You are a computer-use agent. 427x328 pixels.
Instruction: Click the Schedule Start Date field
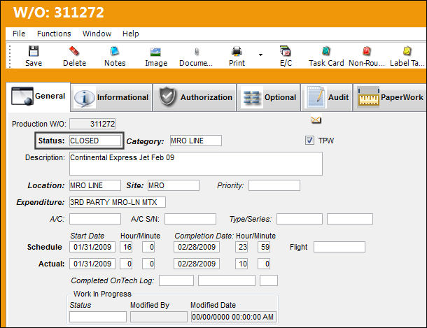click(92, 247)
